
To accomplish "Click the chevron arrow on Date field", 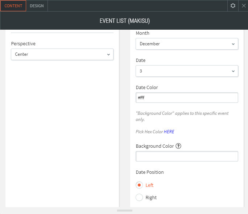I will click(233, 71).
